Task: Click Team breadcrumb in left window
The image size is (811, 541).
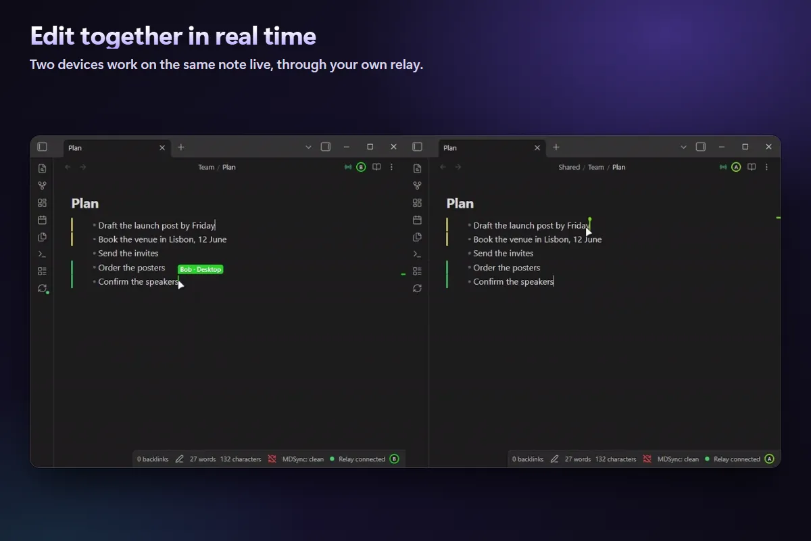Action: pos(206,167)
